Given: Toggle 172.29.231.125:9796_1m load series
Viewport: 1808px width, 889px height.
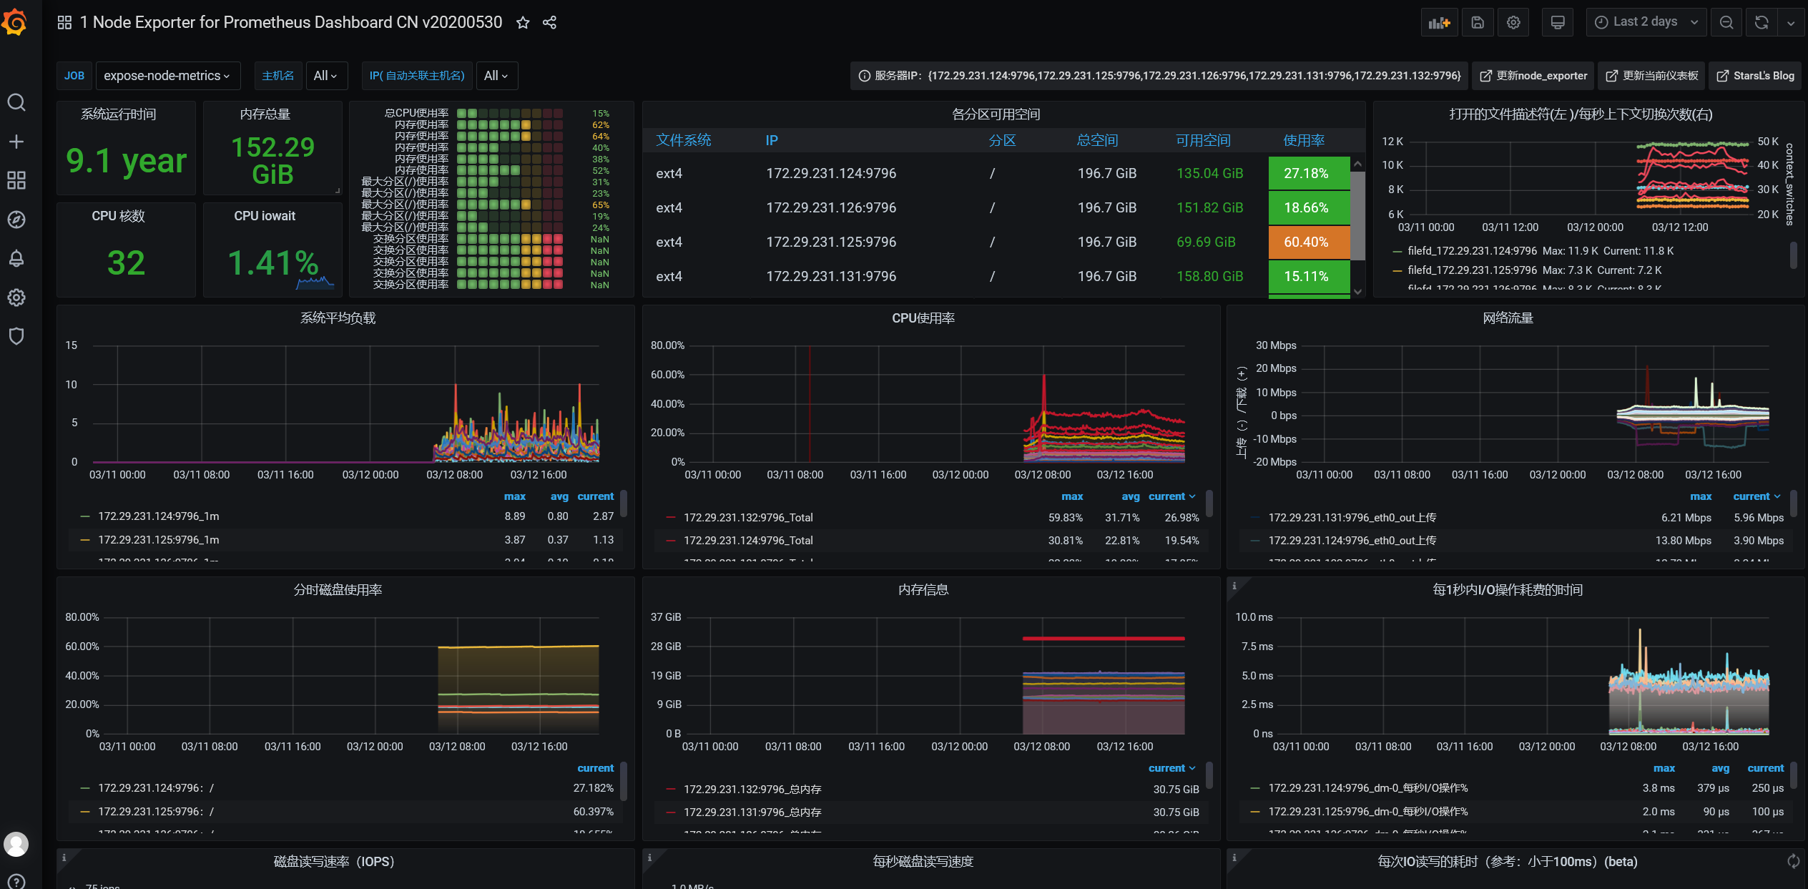Looking at the screenshot, I should (x=159, y=540).
